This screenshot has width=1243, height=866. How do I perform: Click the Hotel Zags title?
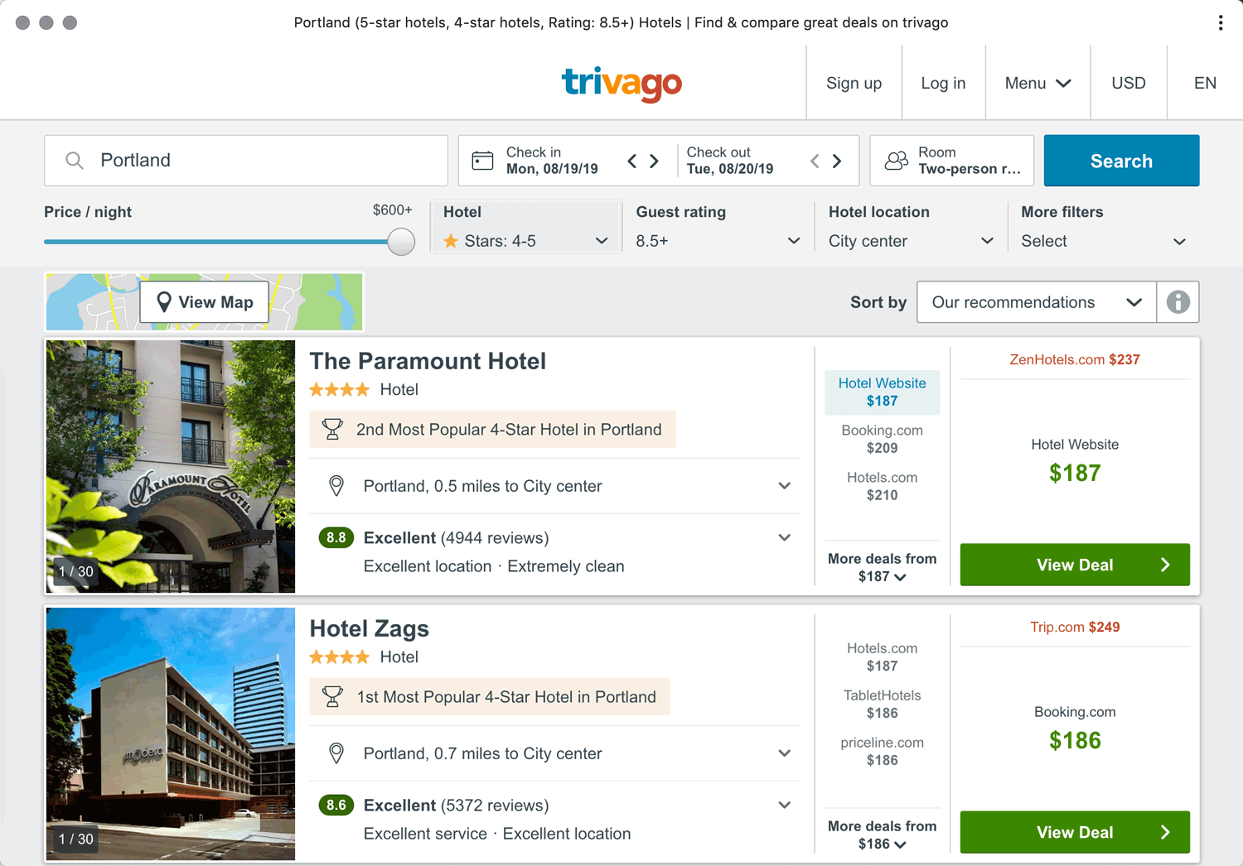click(x=369, y=628)
